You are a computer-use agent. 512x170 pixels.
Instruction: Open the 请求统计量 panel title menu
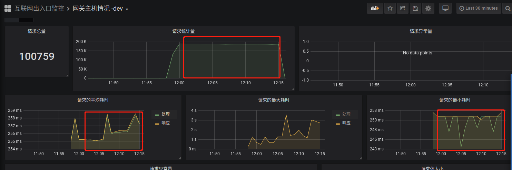[184, 31]
